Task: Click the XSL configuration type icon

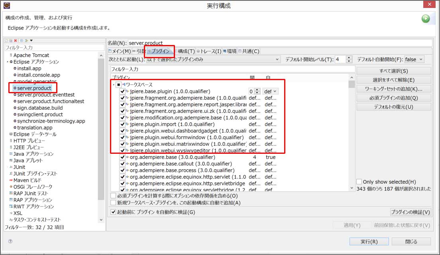Action: (x=11, y=213)
